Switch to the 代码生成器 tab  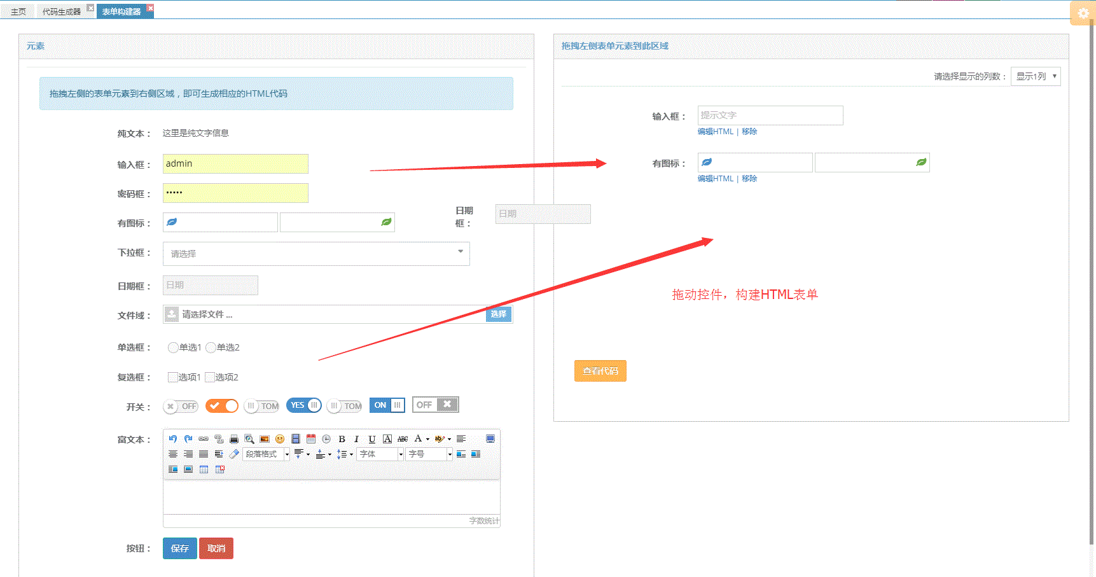(62, 11)
